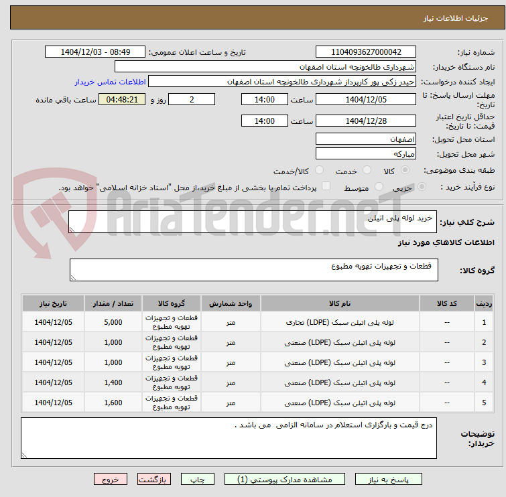
Task: Click the quantity 1,600 in row 5
Action: (113, 403)
